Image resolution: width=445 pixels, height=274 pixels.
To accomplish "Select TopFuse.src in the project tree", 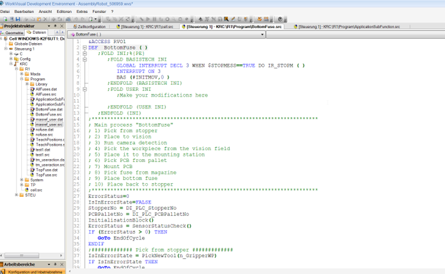I will click(47, 175).
